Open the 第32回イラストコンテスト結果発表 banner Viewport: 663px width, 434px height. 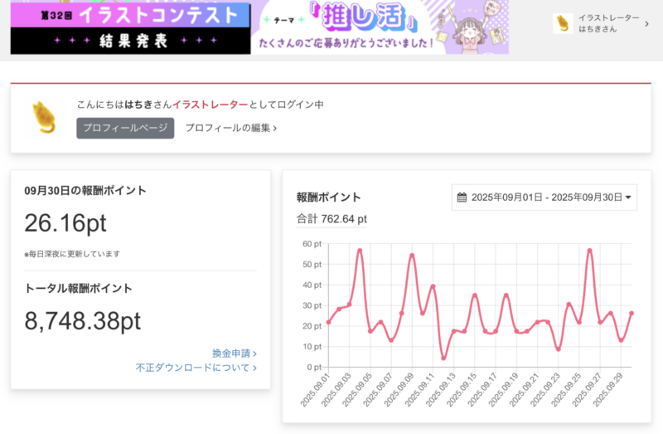[130, 27]
